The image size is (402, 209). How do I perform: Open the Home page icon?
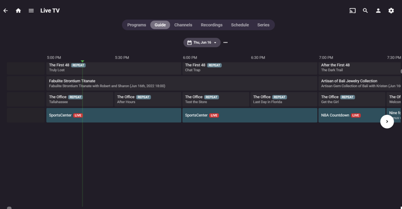[x=18, y=11]
